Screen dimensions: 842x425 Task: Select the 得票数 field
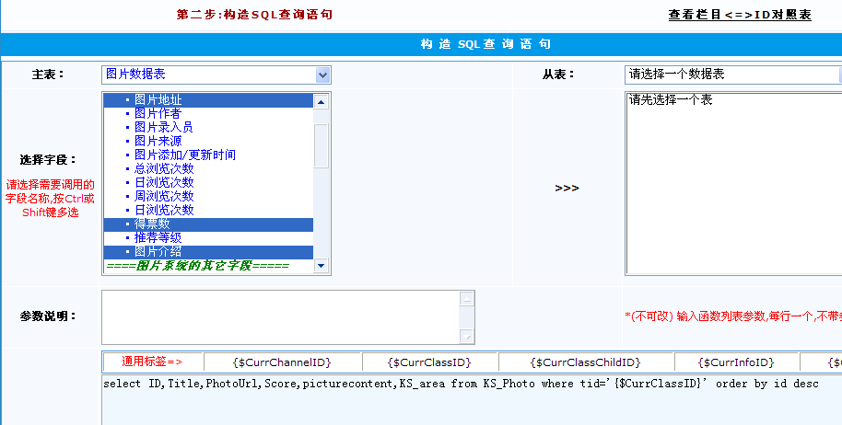pos(152,224)
